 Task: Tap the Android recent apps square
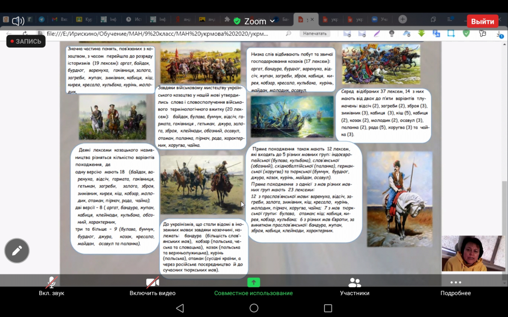tap(328, 308)
